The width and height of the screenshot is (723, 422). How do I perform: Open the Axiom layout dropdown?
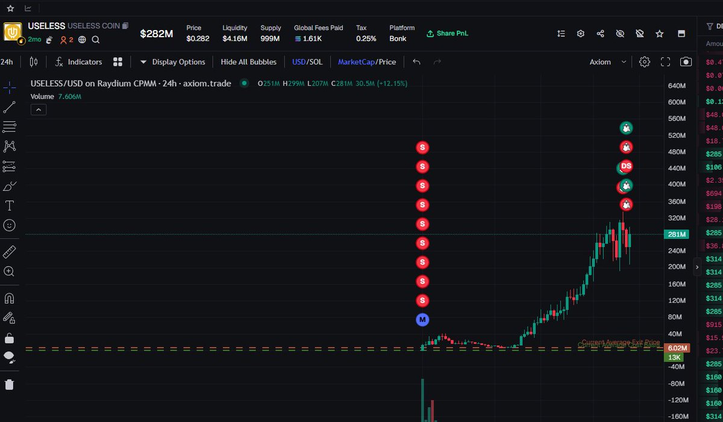click(x=608, y=62)
